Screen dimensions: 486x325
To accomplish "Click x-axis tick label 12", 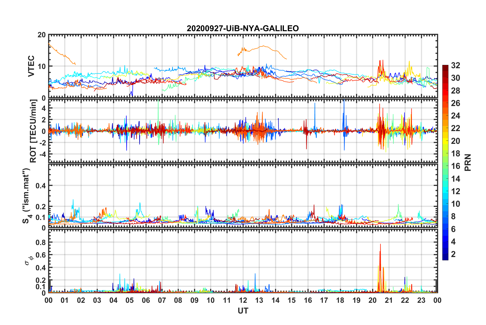I will [243, 300].
